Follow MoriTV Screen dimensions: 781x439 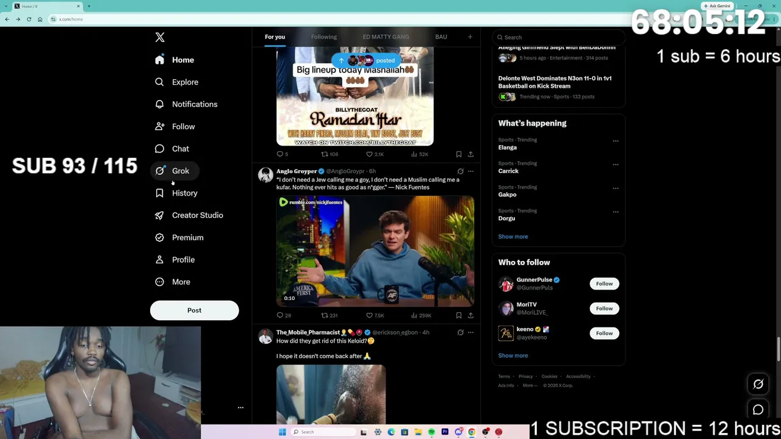(604, 309)
